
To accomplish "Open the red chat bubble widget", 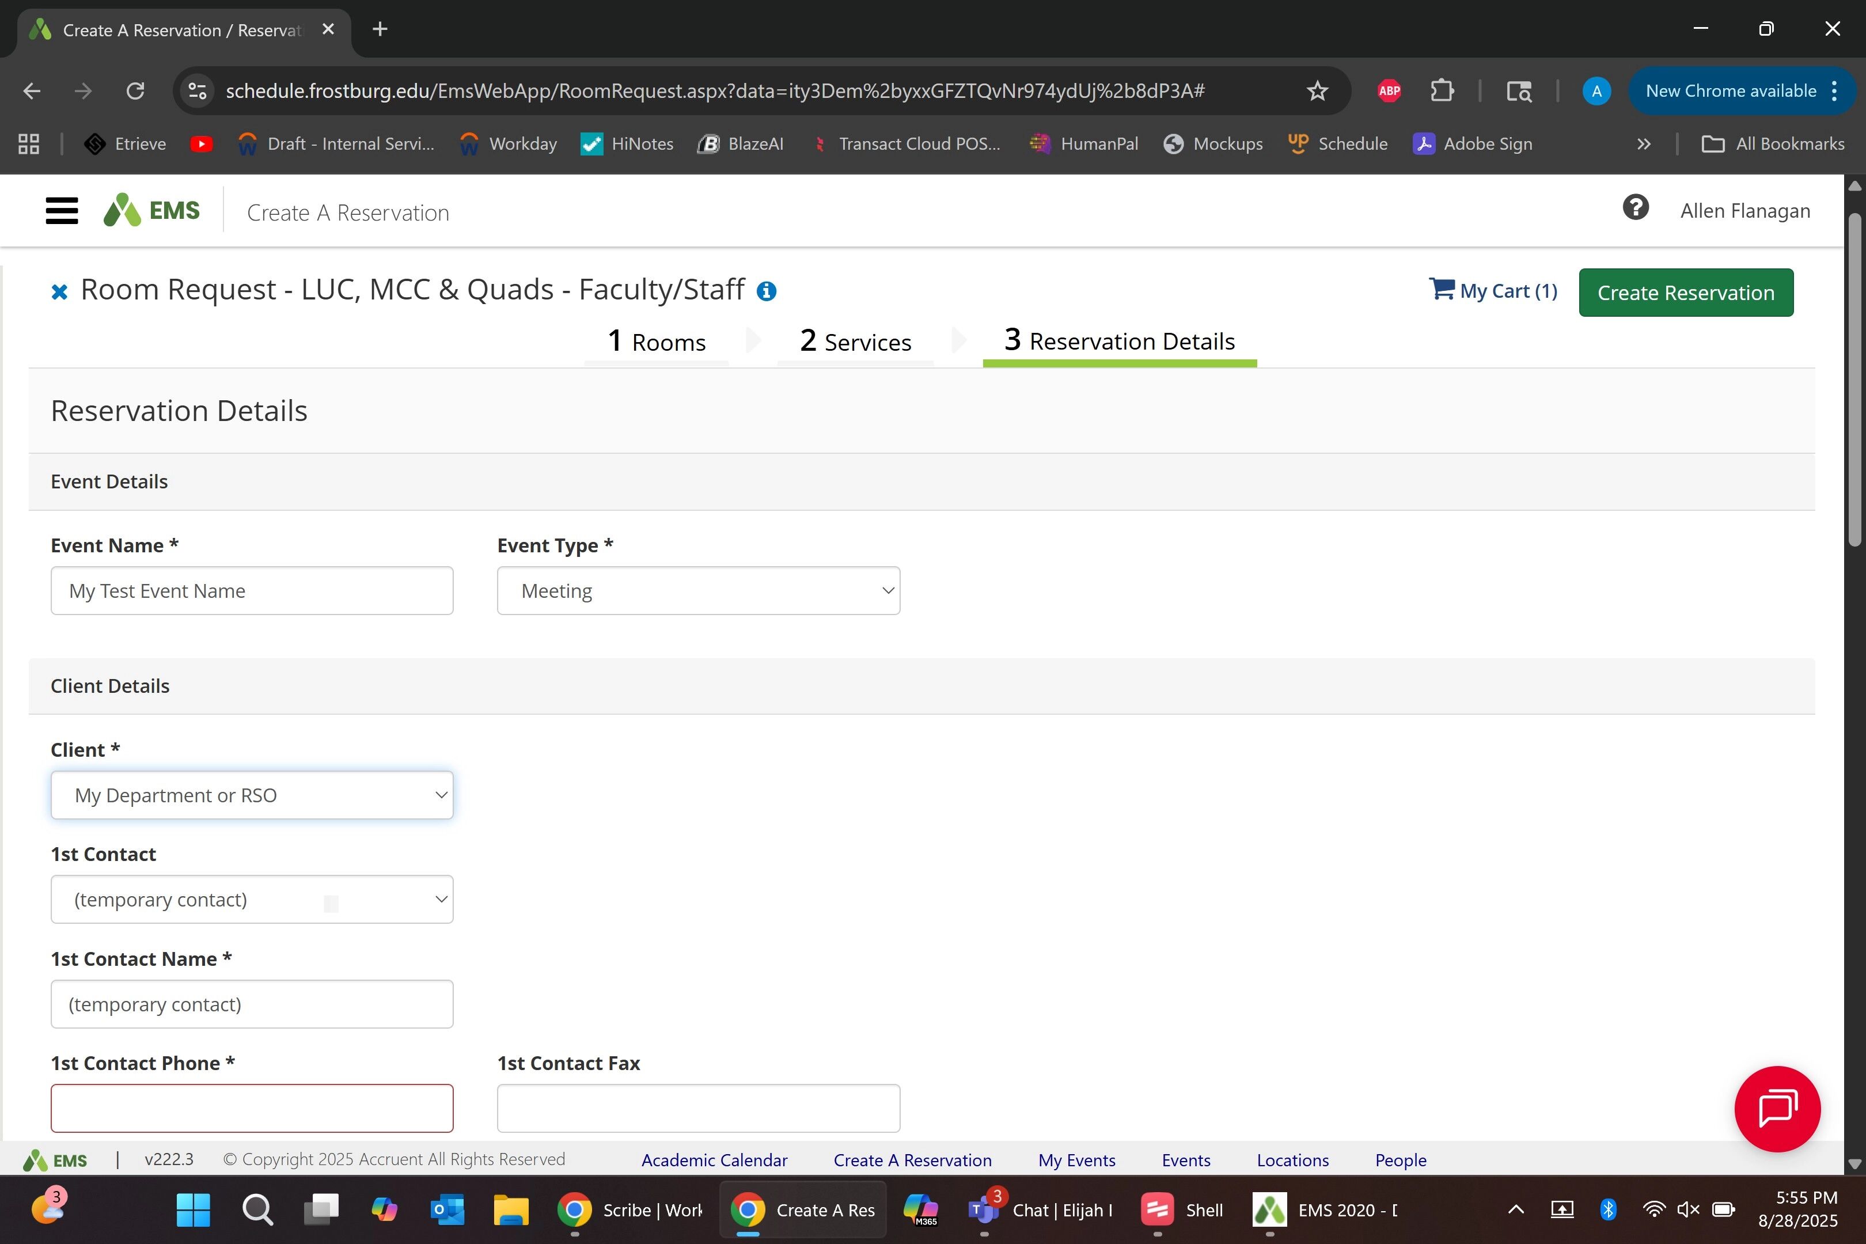I will pos(1776,1108).
